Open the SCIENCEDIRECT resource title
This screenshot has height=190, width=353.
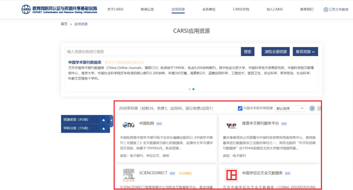click(x=153, y=173)
